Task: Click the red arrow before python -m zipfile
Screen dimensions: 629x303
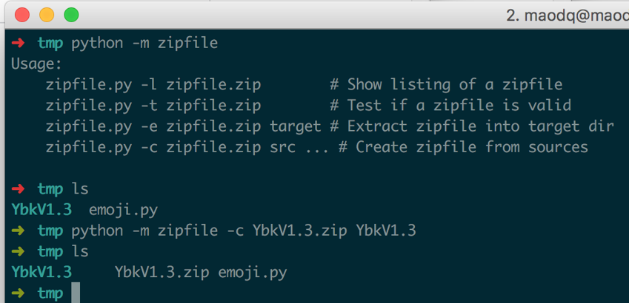Action: click(x=18, y=42)
